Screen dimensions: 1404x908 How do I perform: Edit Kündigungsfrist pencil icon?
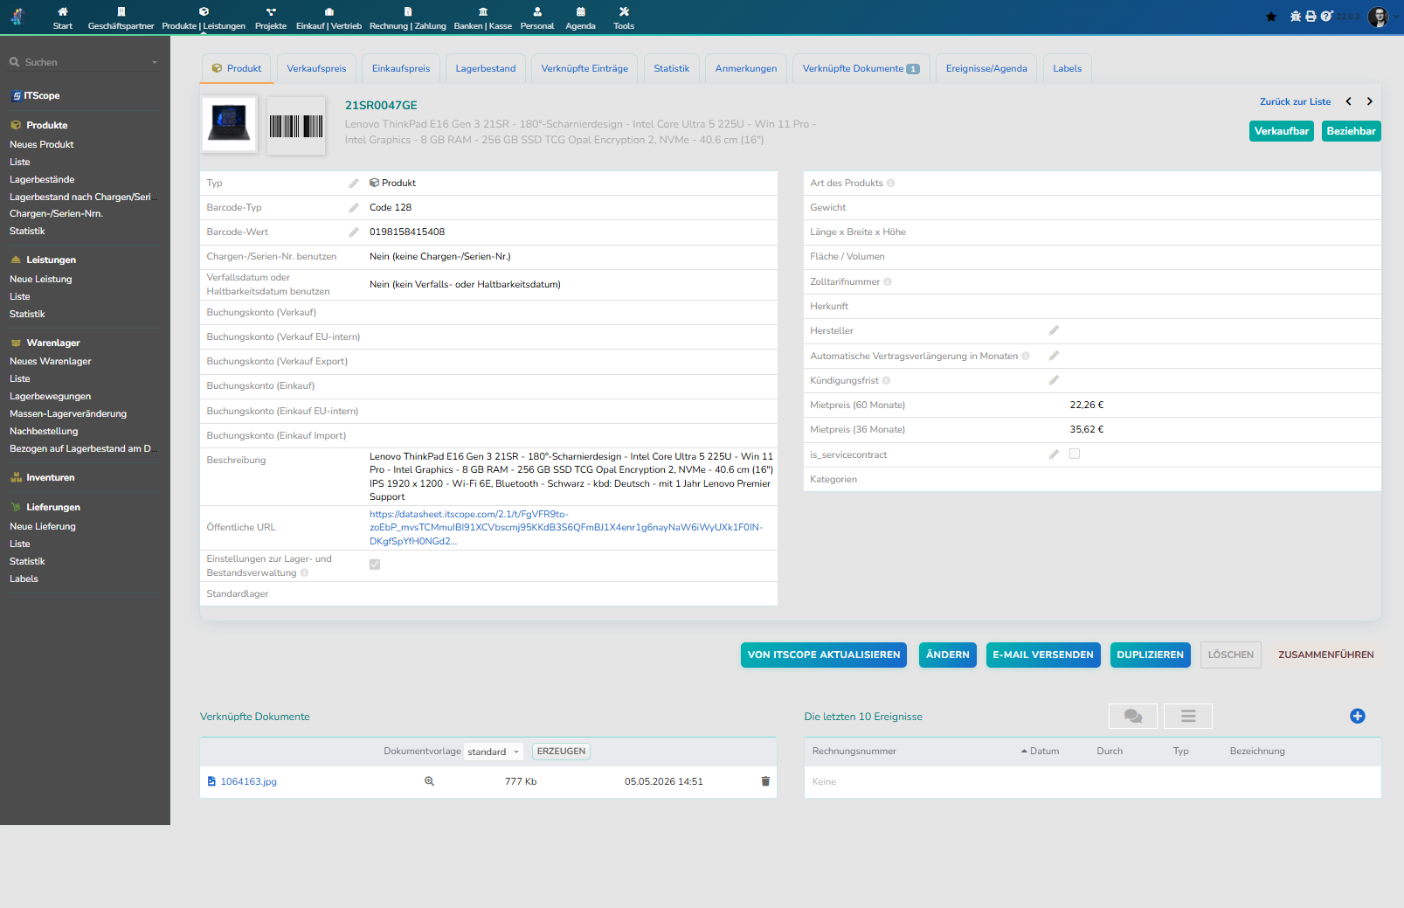tap(1054, 380)
